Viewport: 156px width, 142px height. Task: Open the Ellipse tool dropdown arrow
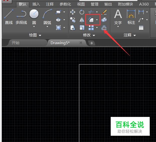(64, 20)
